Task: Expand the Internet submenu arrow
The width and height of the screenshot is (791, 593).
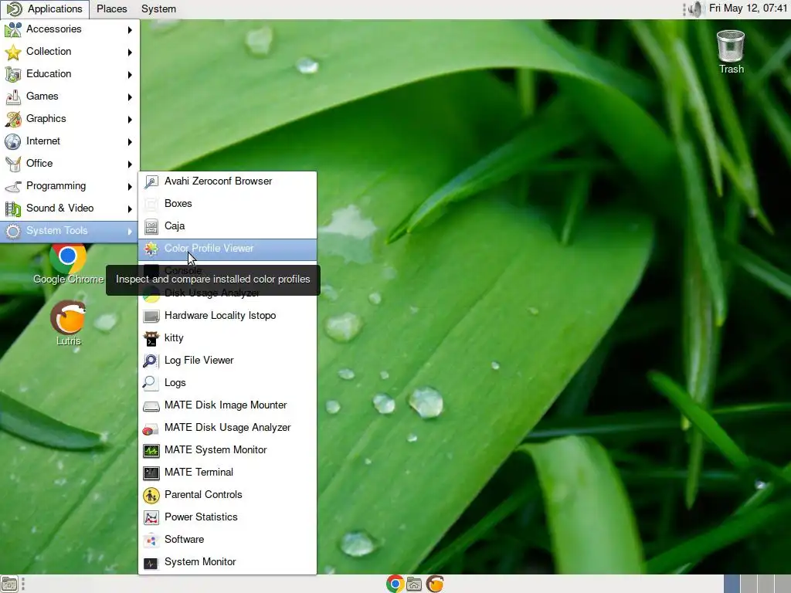Action: pos(130,142)
